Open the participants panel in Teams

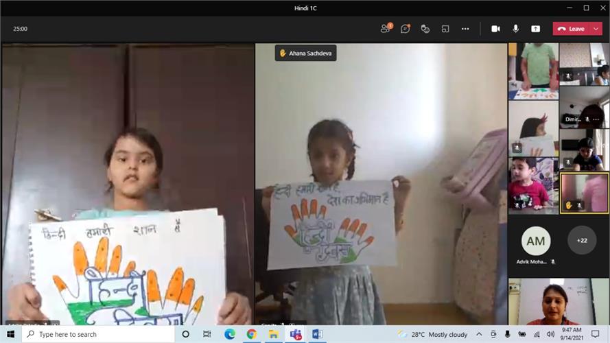tap(386, 28)
